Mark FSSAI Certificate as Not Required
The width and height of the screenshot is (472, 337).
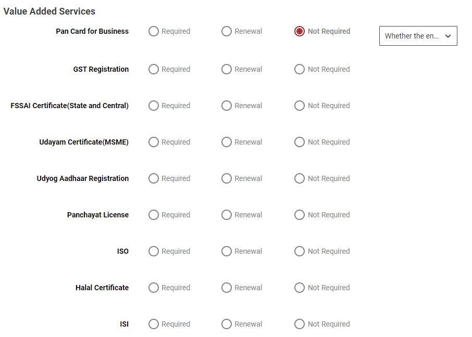coord(300,106)
